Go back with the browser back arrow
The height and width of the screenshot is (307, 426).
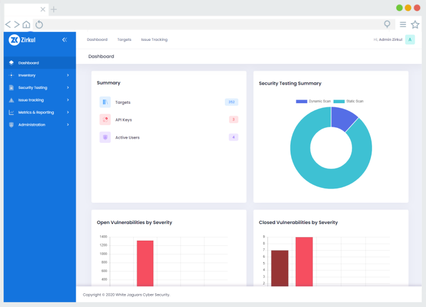[8, 24]
